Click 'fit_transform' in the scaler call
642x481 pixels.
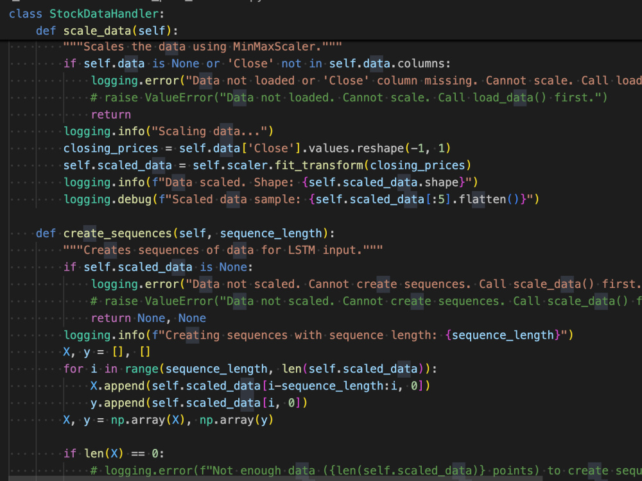[319, 165]
